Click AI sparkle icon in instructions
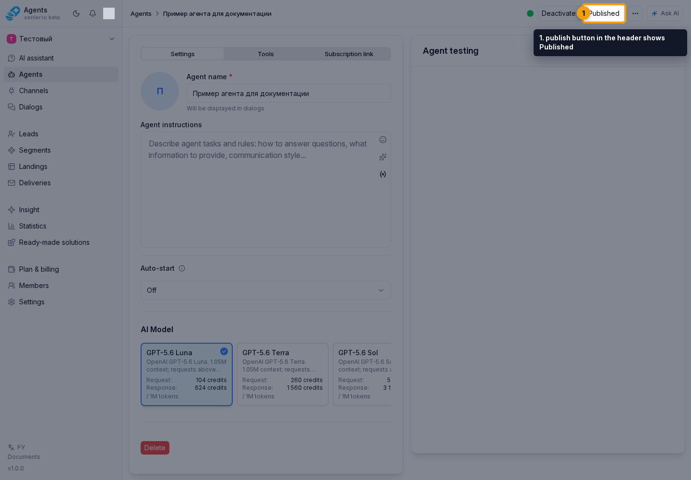 [383, 157]
